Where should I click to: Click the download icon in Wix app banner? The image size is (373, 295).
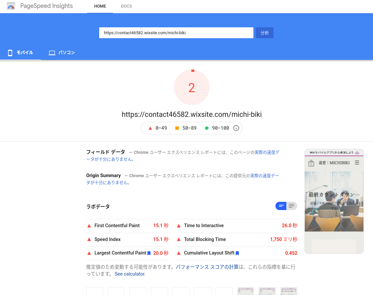pyautogui.click(x=357, y=152)
